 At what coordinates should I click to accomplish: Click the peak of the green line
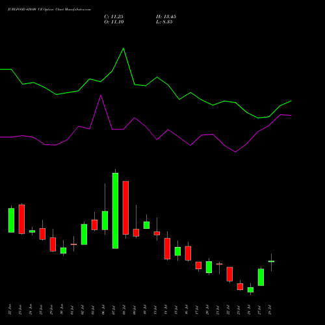123,48
